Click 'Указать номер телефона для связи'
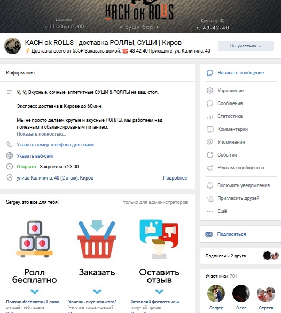 (55, 145)
